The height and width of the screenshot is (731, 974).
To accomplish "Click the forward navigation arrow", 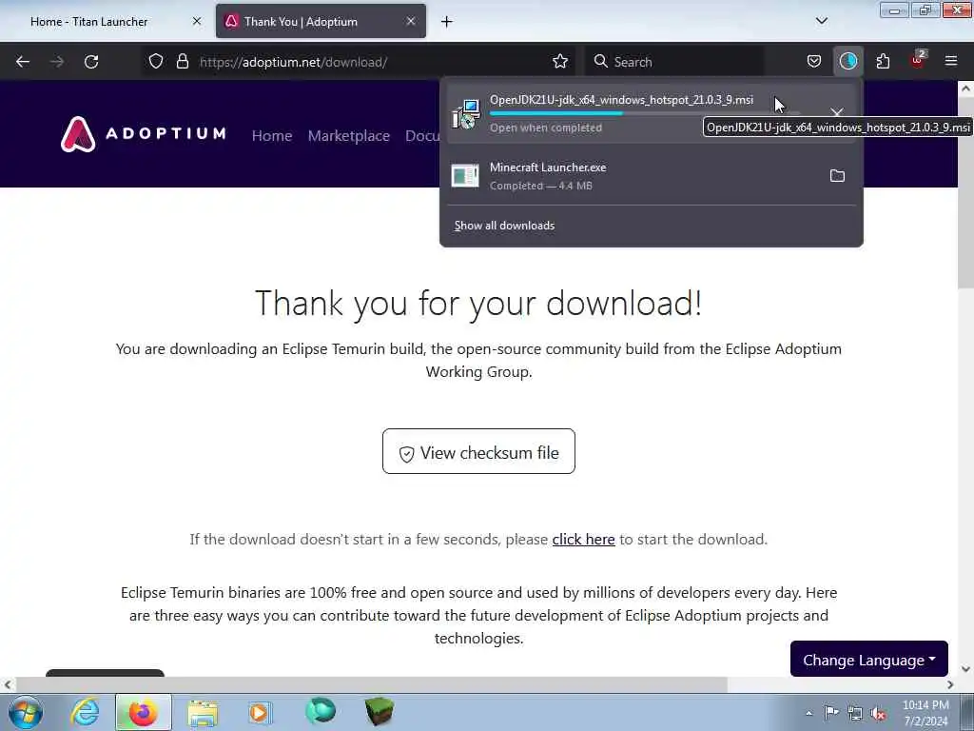I will coord(57,62).
